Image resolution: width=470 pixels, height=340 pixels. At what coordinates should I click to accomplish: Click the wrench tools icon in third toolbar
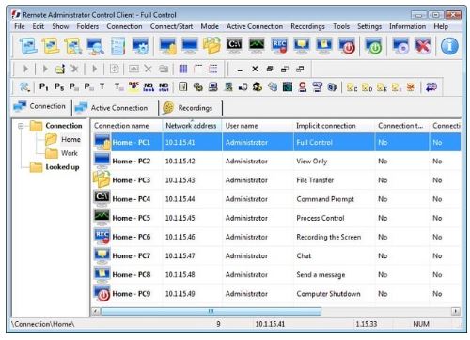pyautogui.click(x=24, y=86)
